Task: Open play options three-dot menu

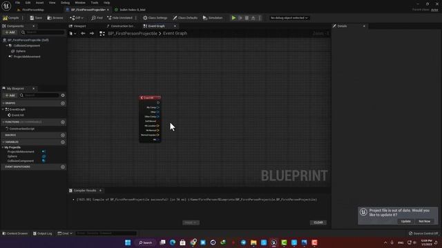Action: click(x=260, y=18)
